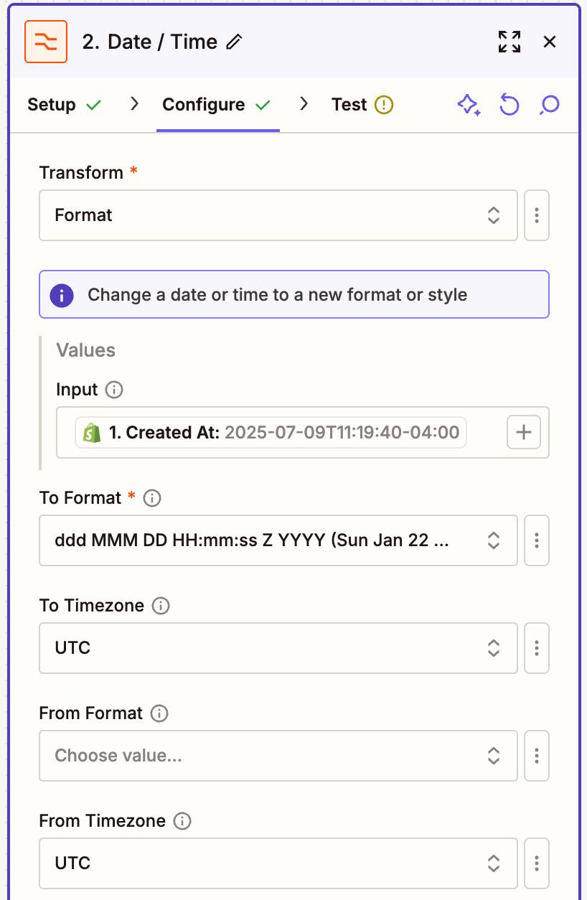This screenshot has width=587, height=900.
Task: Click the step title 2. Date / Time
Action: tap(149, 42)
